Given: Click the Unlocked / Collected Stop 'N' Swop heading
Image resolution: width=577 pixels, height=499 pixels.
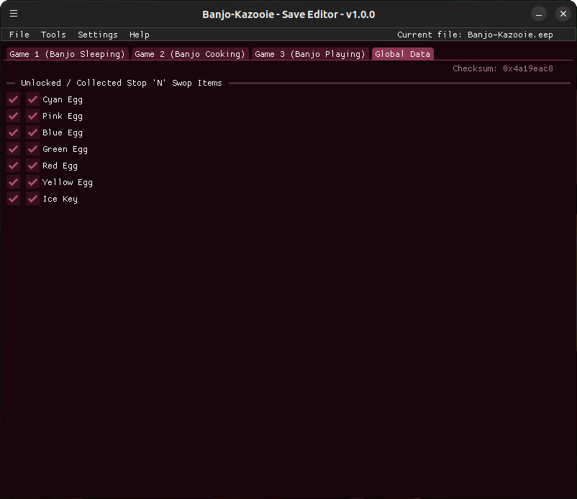Looking at the screenshot, I should pos(122,83).
